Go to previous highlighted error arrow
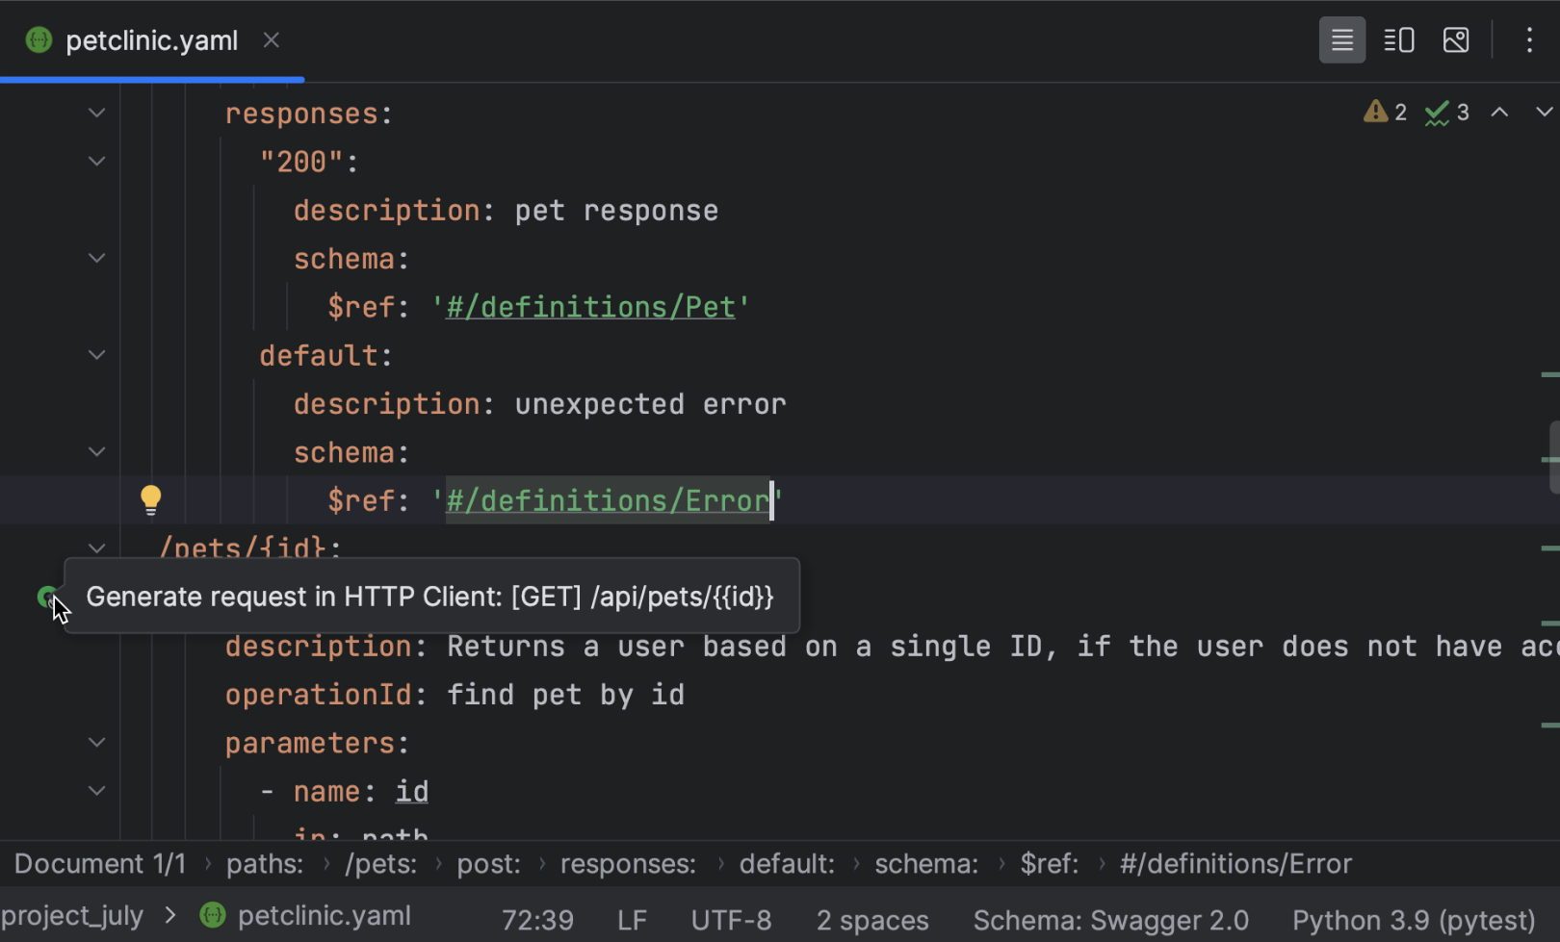Viewport: 1560px width, 942px height. [x=1499, y=113]
